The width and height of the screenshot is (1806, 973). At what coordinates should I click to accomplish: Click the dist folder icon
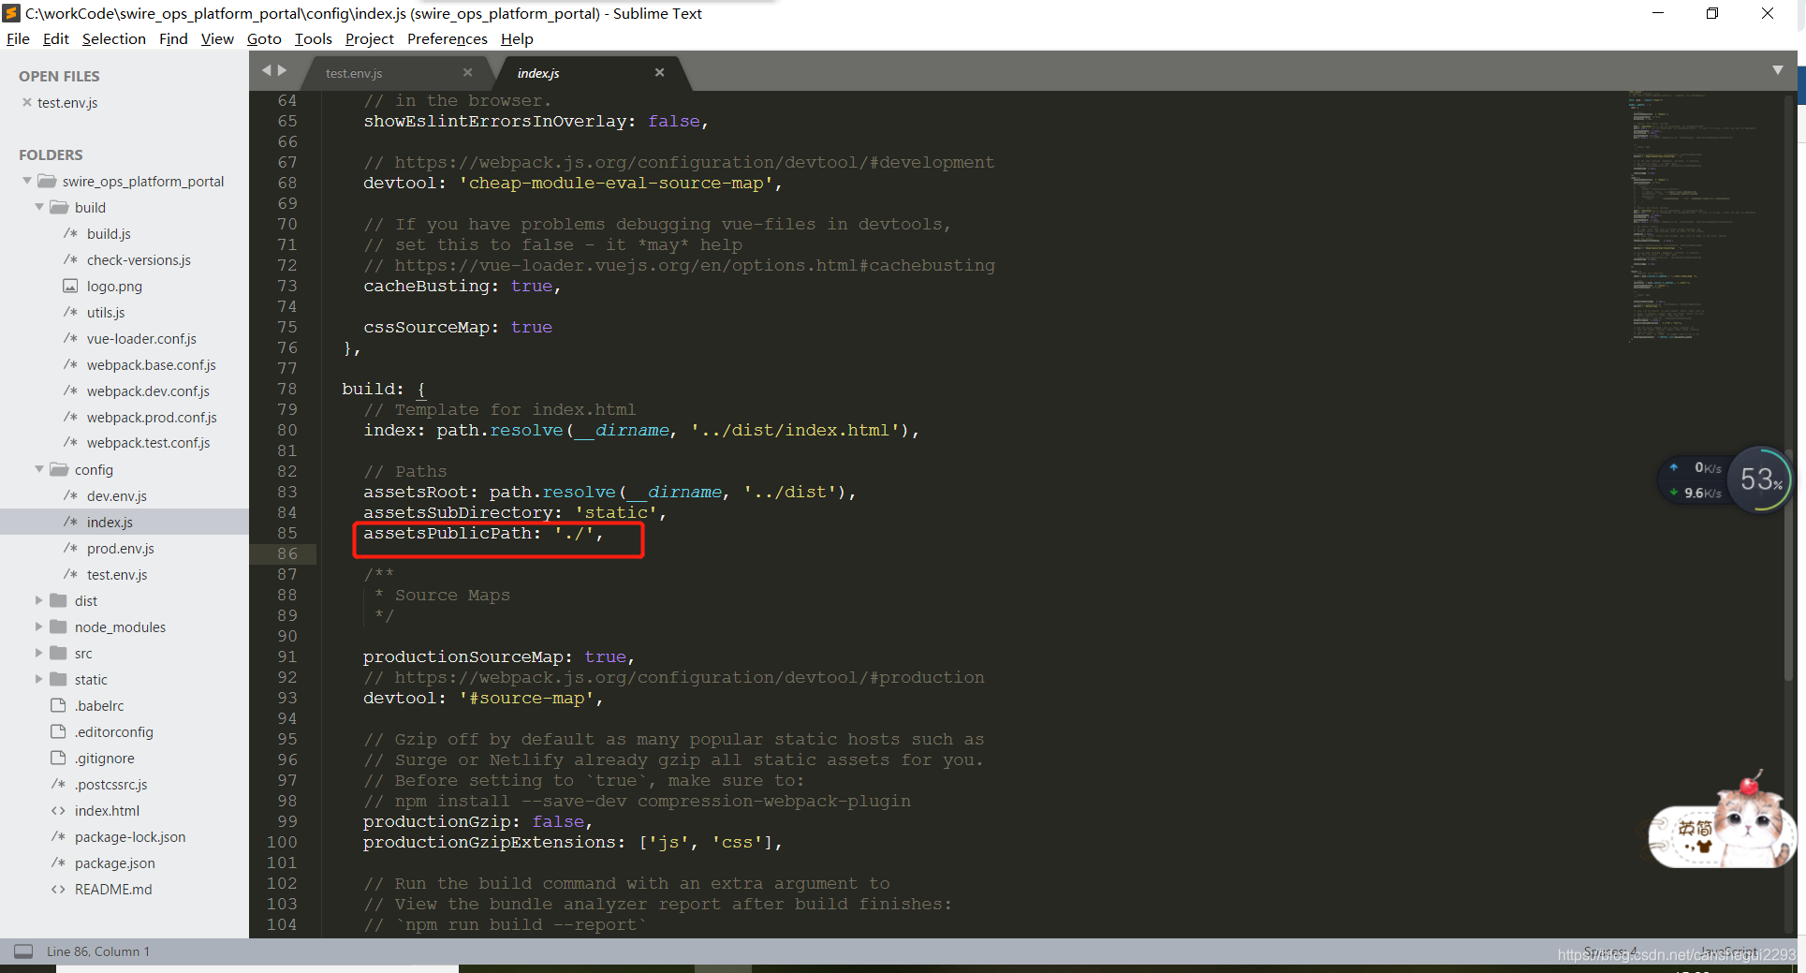[x=58, y=600]
